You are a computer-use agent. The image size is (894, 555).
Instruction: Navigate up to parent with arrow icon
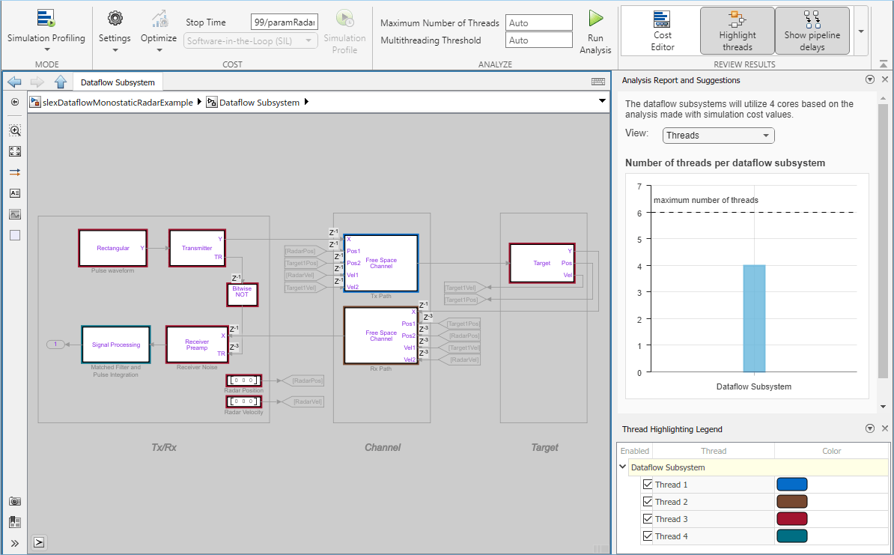click(x=61, y=82)
